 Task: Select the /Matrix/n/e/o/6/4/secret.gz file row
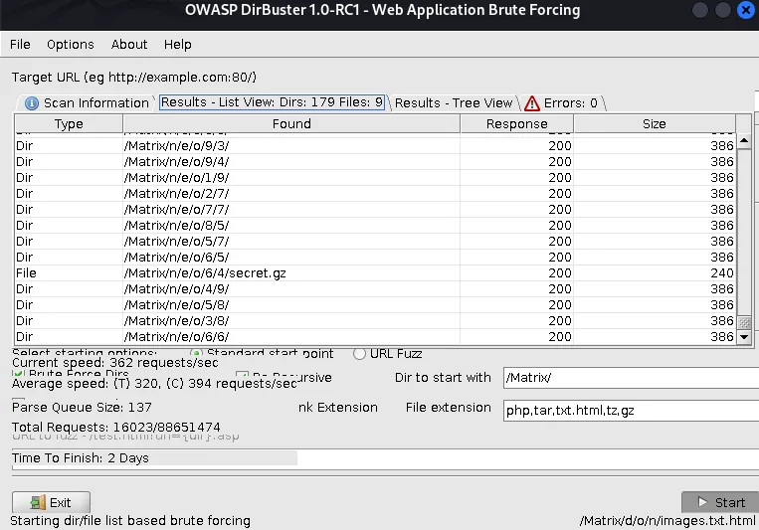(x=375, y=273)
